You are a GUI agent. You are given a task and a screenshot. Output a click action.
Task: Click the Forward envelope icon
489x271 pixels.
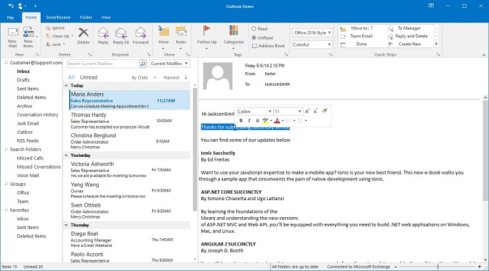tap(141, 33)
